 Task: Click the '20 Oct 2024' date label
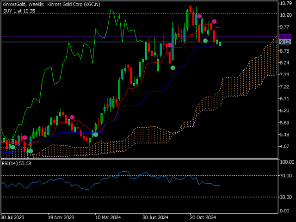coord(203,217)
